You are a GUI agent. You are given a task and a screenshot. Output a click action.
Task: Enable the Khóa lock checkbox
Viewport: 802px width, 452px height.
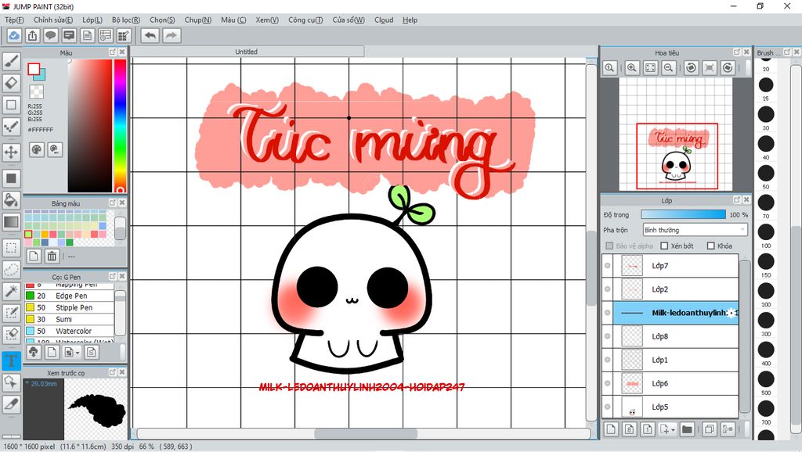[710, 246]
